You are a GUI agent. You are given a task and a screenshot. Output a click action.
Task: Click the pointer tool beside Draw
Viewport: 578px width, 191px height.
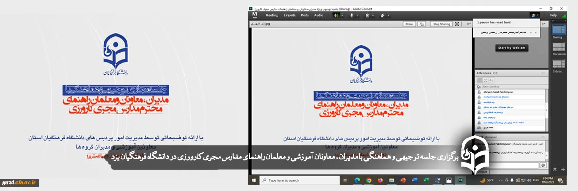coord(421,24)
